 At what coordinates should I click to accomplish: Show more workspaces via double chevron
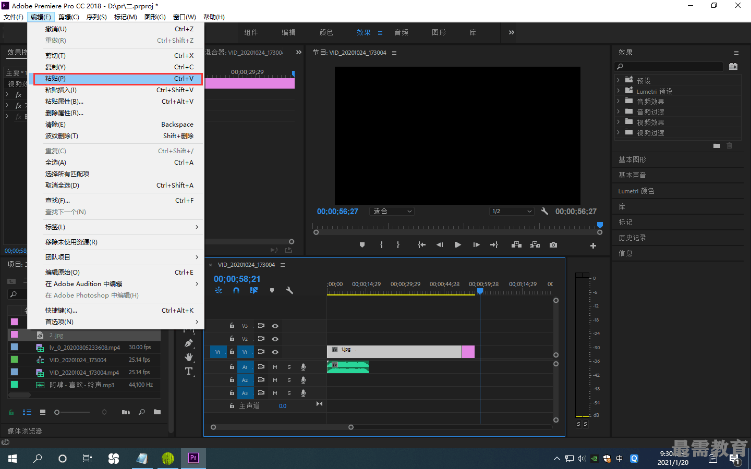(x=511, y=32)
